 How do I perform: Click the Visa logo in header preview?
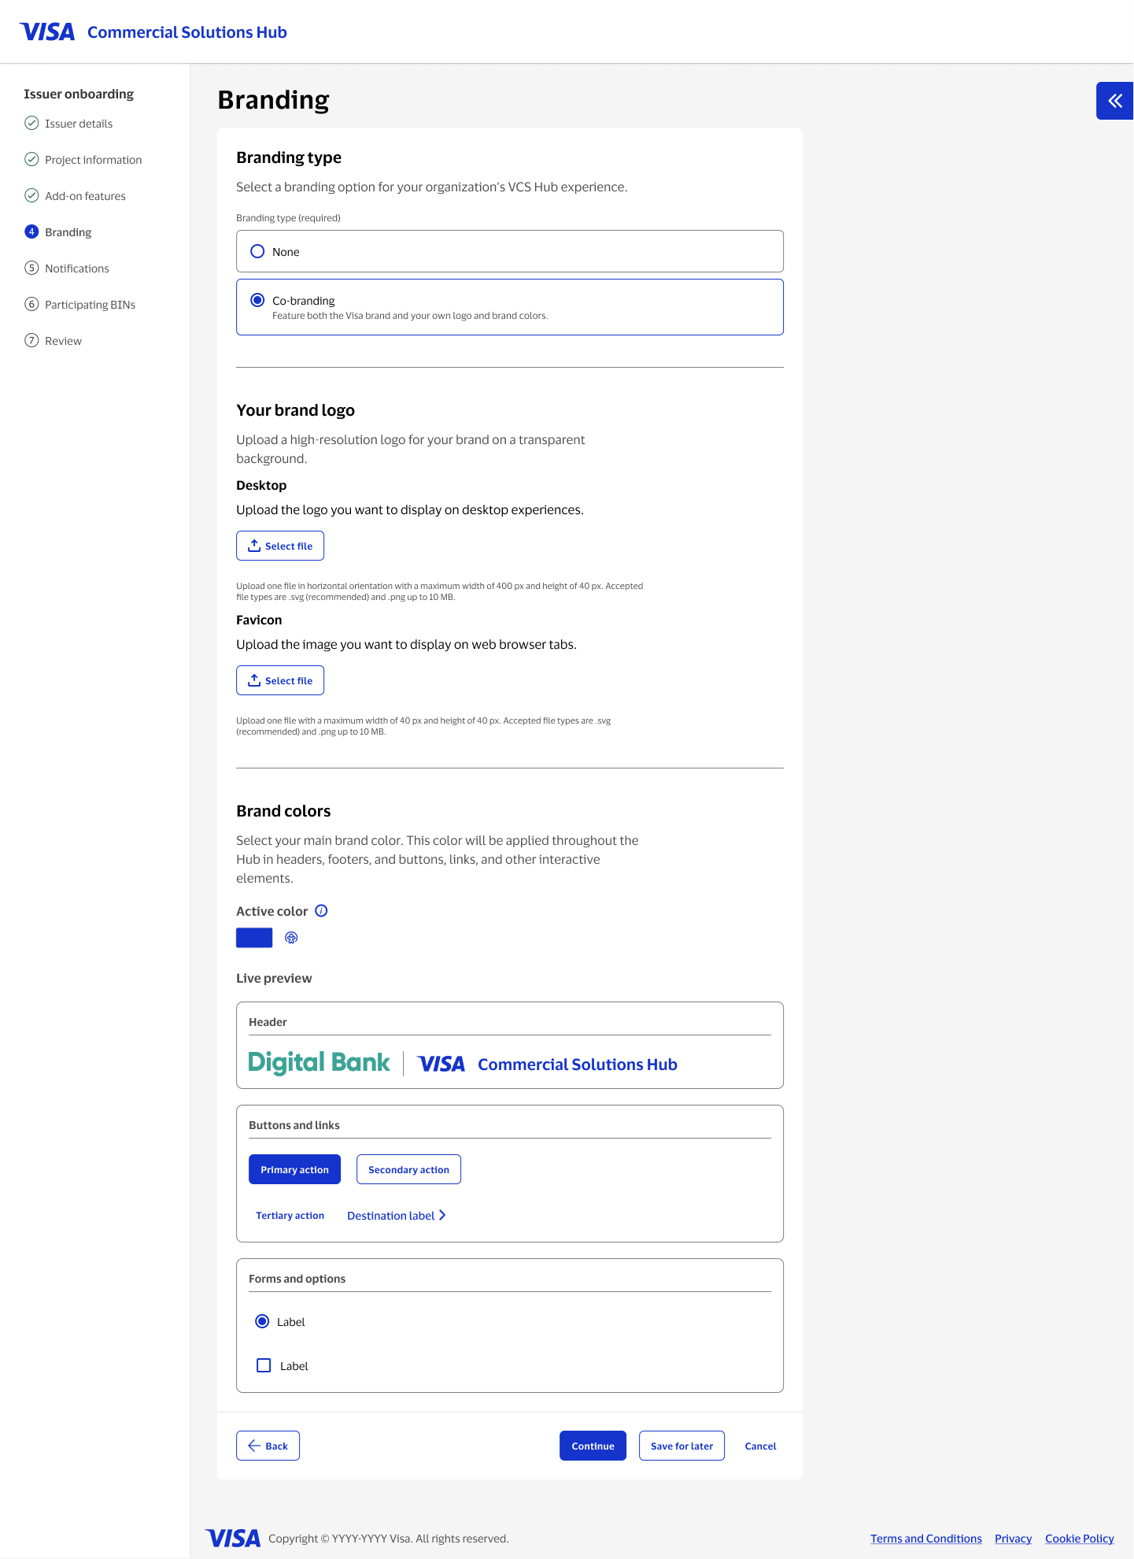click(441, 1064)
